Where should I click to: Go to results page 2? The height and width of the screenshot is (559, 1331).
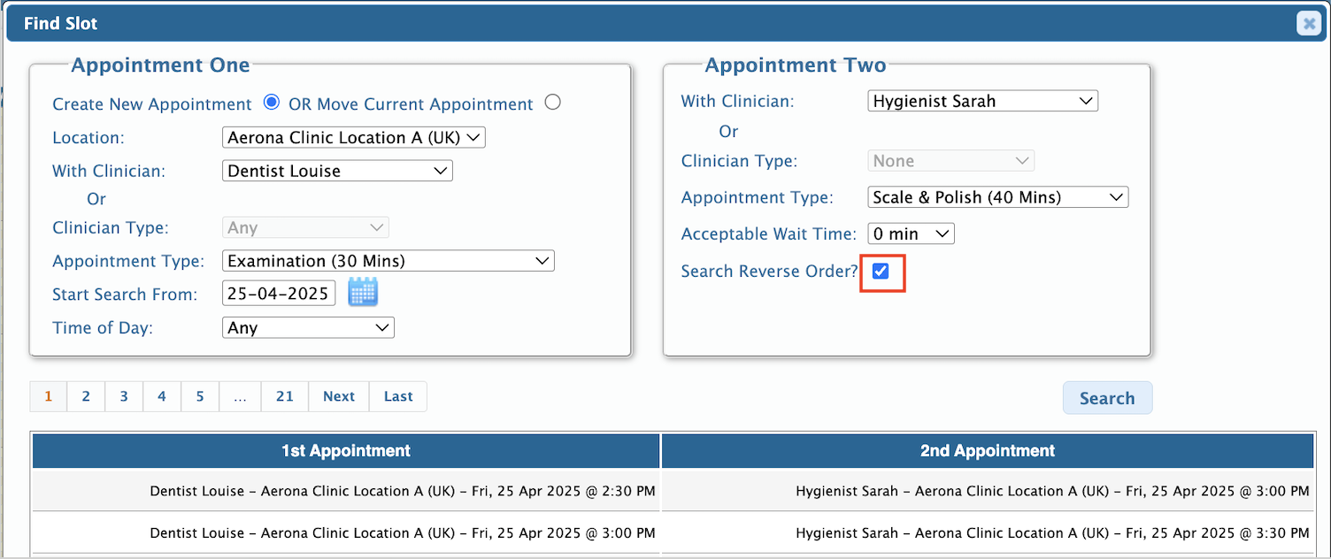86,396
